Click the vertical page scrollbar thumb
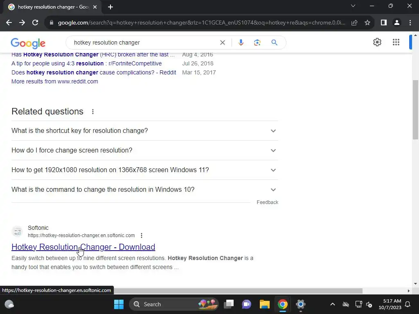The image size is (419, 314). pyautogui.click(x=415, y=110)
